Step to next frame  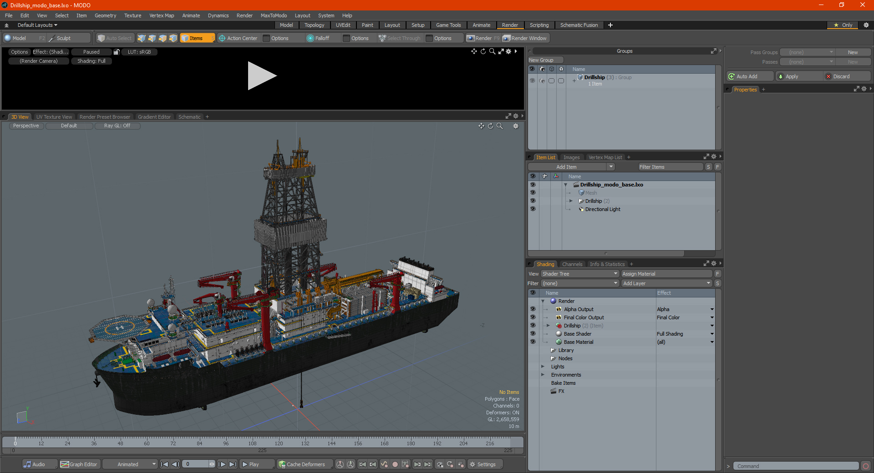click(x=222, y=464)
